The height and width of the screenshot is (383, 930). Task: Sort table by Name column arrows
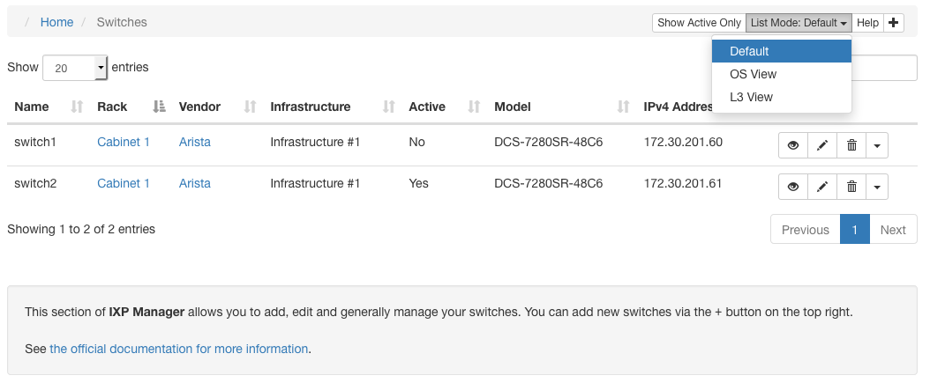[77, 107]
